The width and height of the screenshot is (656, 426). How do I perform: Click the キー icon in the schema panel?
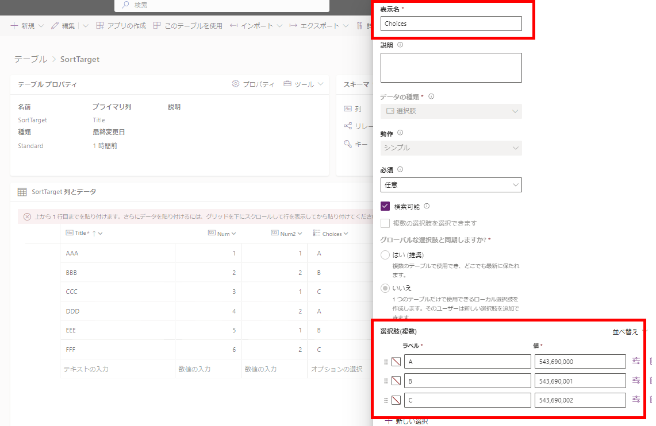pos(348,144)
